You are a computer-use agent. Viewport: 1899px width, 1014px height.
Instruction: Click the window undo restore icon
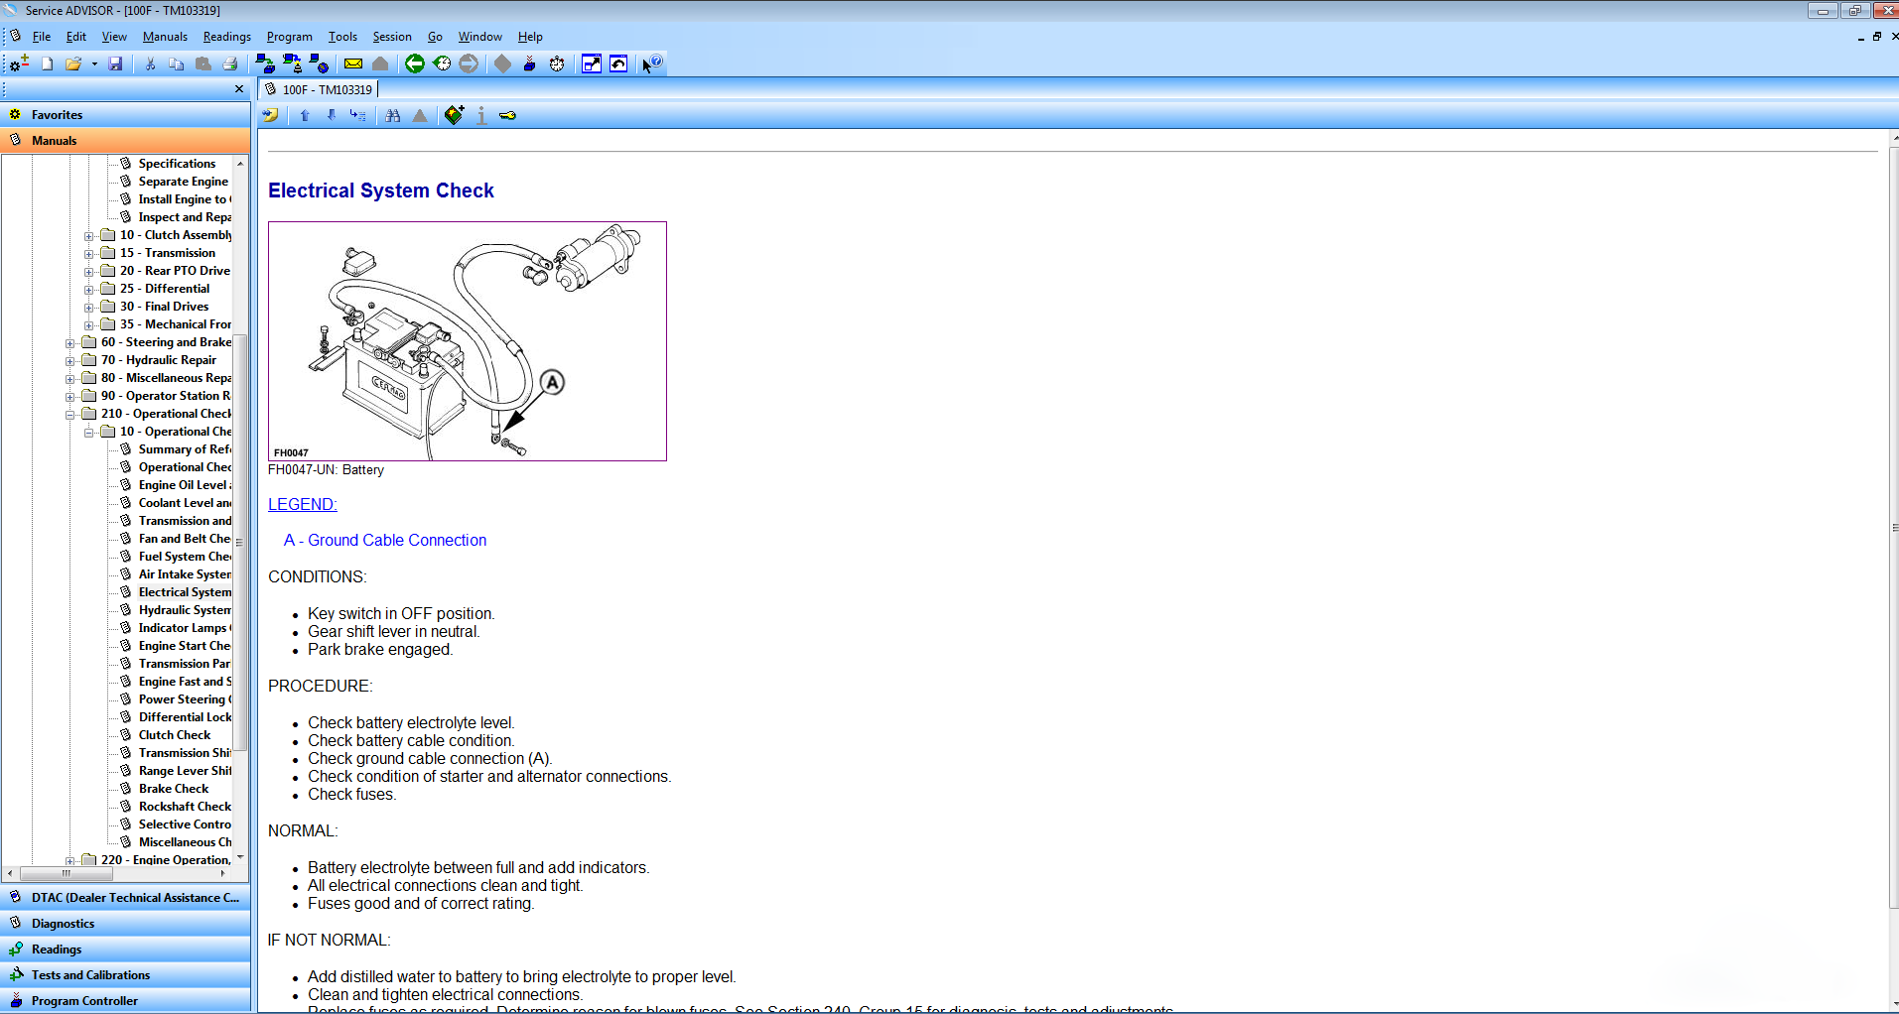[x=618, y=63]
